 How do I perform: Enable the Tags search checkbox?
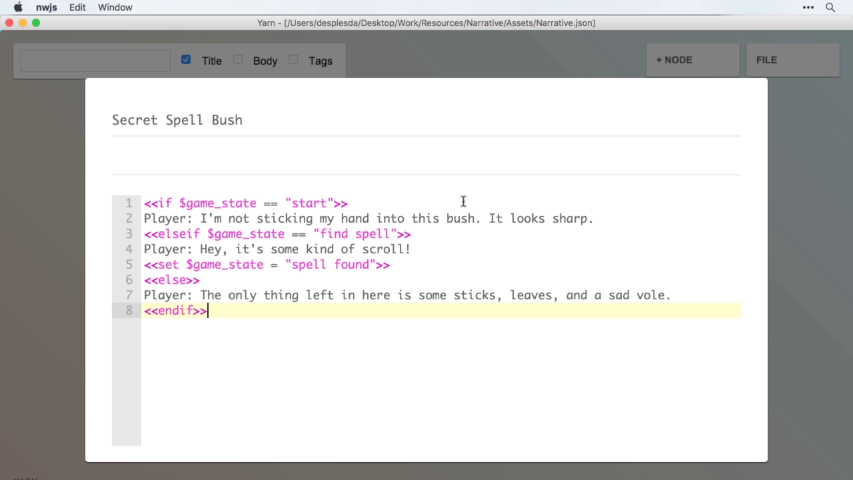[293, 59]
